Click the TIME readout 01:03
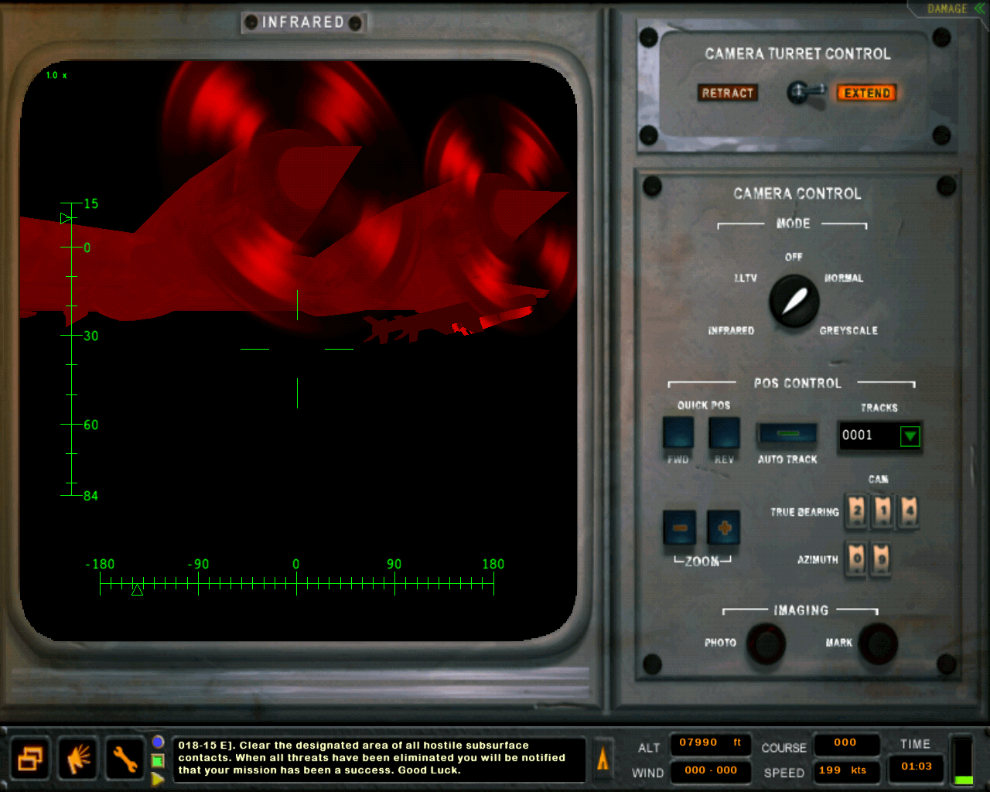This screenshot has height=792, width=990. click(917, 766)
